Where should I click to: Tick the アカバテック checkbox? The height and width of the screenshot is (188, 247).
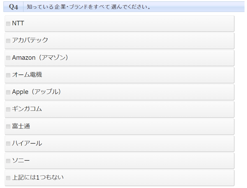(x=8, y=41)
